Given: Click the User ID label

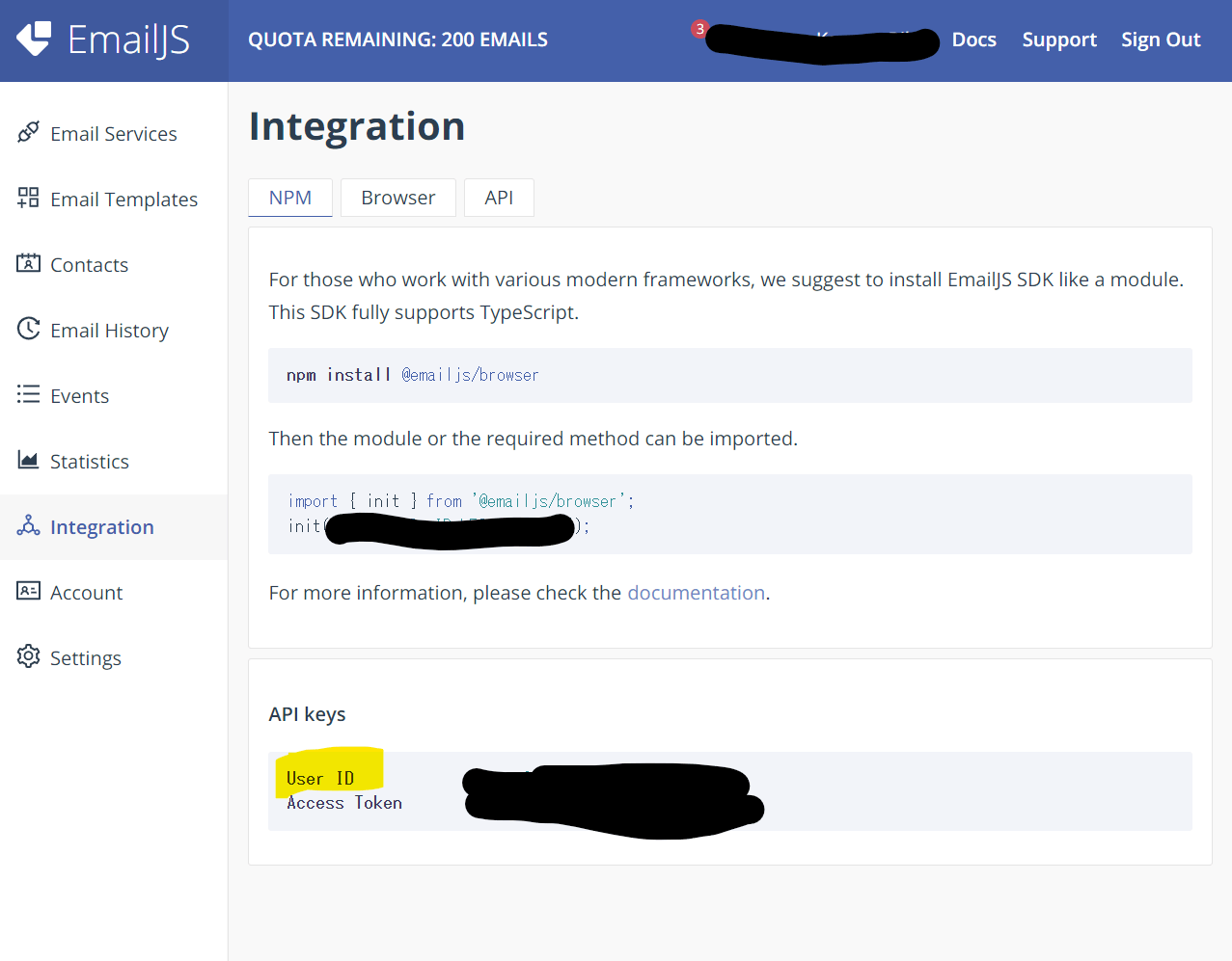Looking at the screenshot, I should point(320,779).
